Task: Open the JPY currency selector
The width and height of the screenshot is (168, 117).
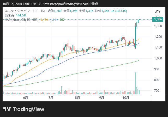Action: tap(158, 11)
